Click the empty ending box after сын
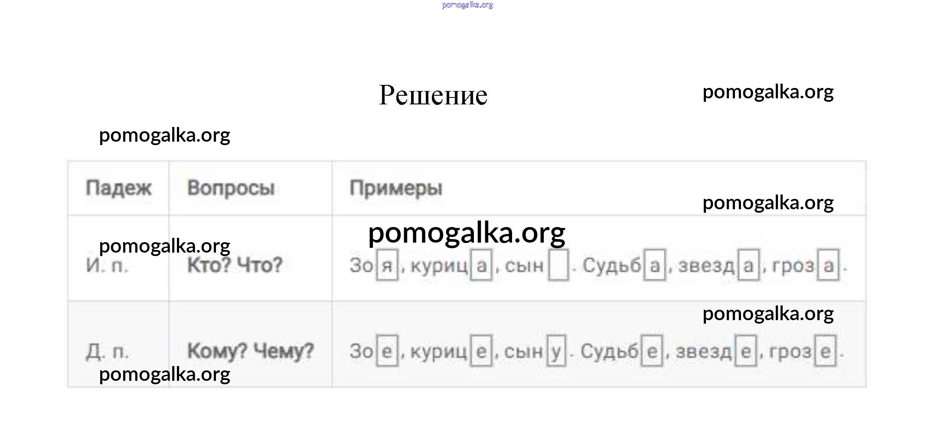 pyautogui.click(x=558, y=265)
